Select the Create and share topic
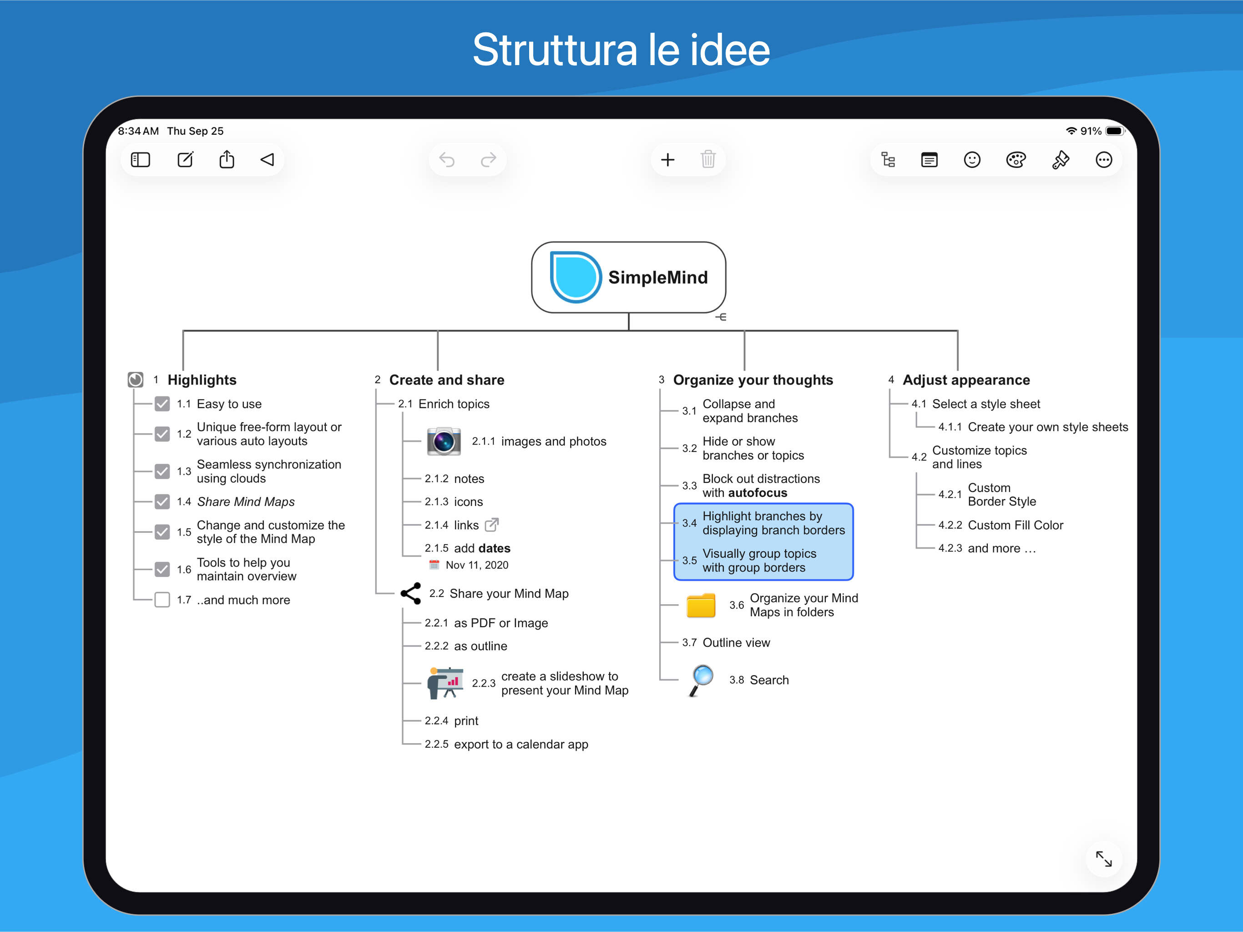 click(447, 380)
